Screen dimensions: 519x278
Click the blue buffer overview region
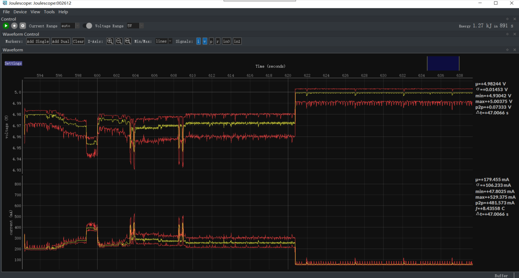click(x=443, y=63)
